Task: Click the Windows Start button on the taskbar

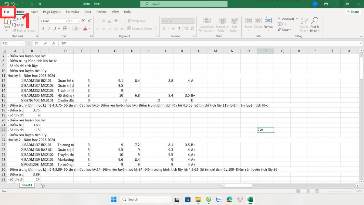Action: pos(113,199)
